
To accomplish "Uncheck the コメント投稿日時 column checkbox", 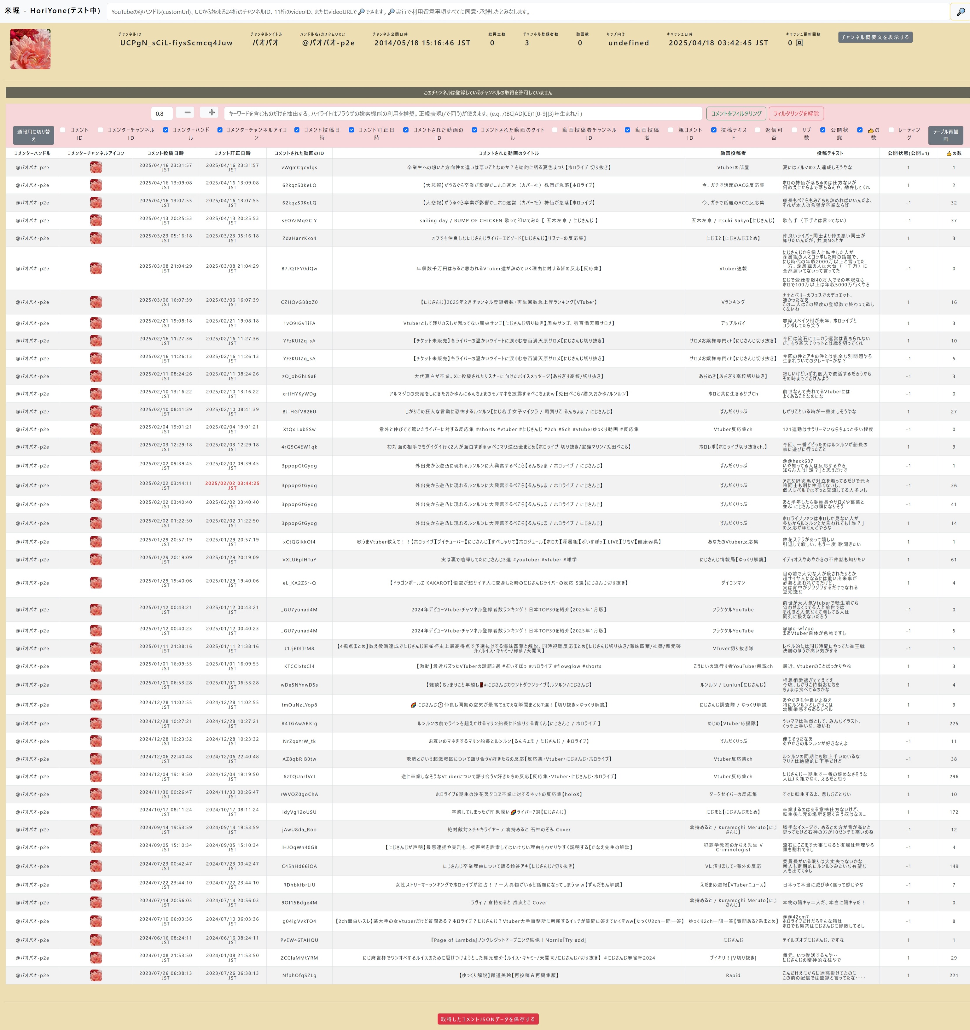I will click(x=297, y=130).
